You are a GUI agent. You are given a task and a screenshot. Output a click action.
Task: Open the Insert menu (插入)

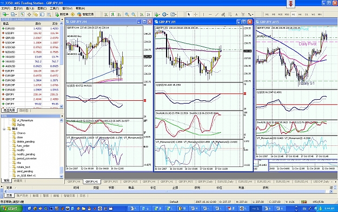pos(30,9)
